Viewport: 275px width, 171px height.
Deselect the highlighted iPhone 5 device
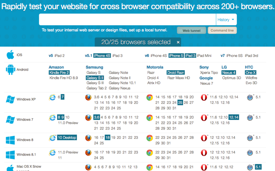click(176, 56)
